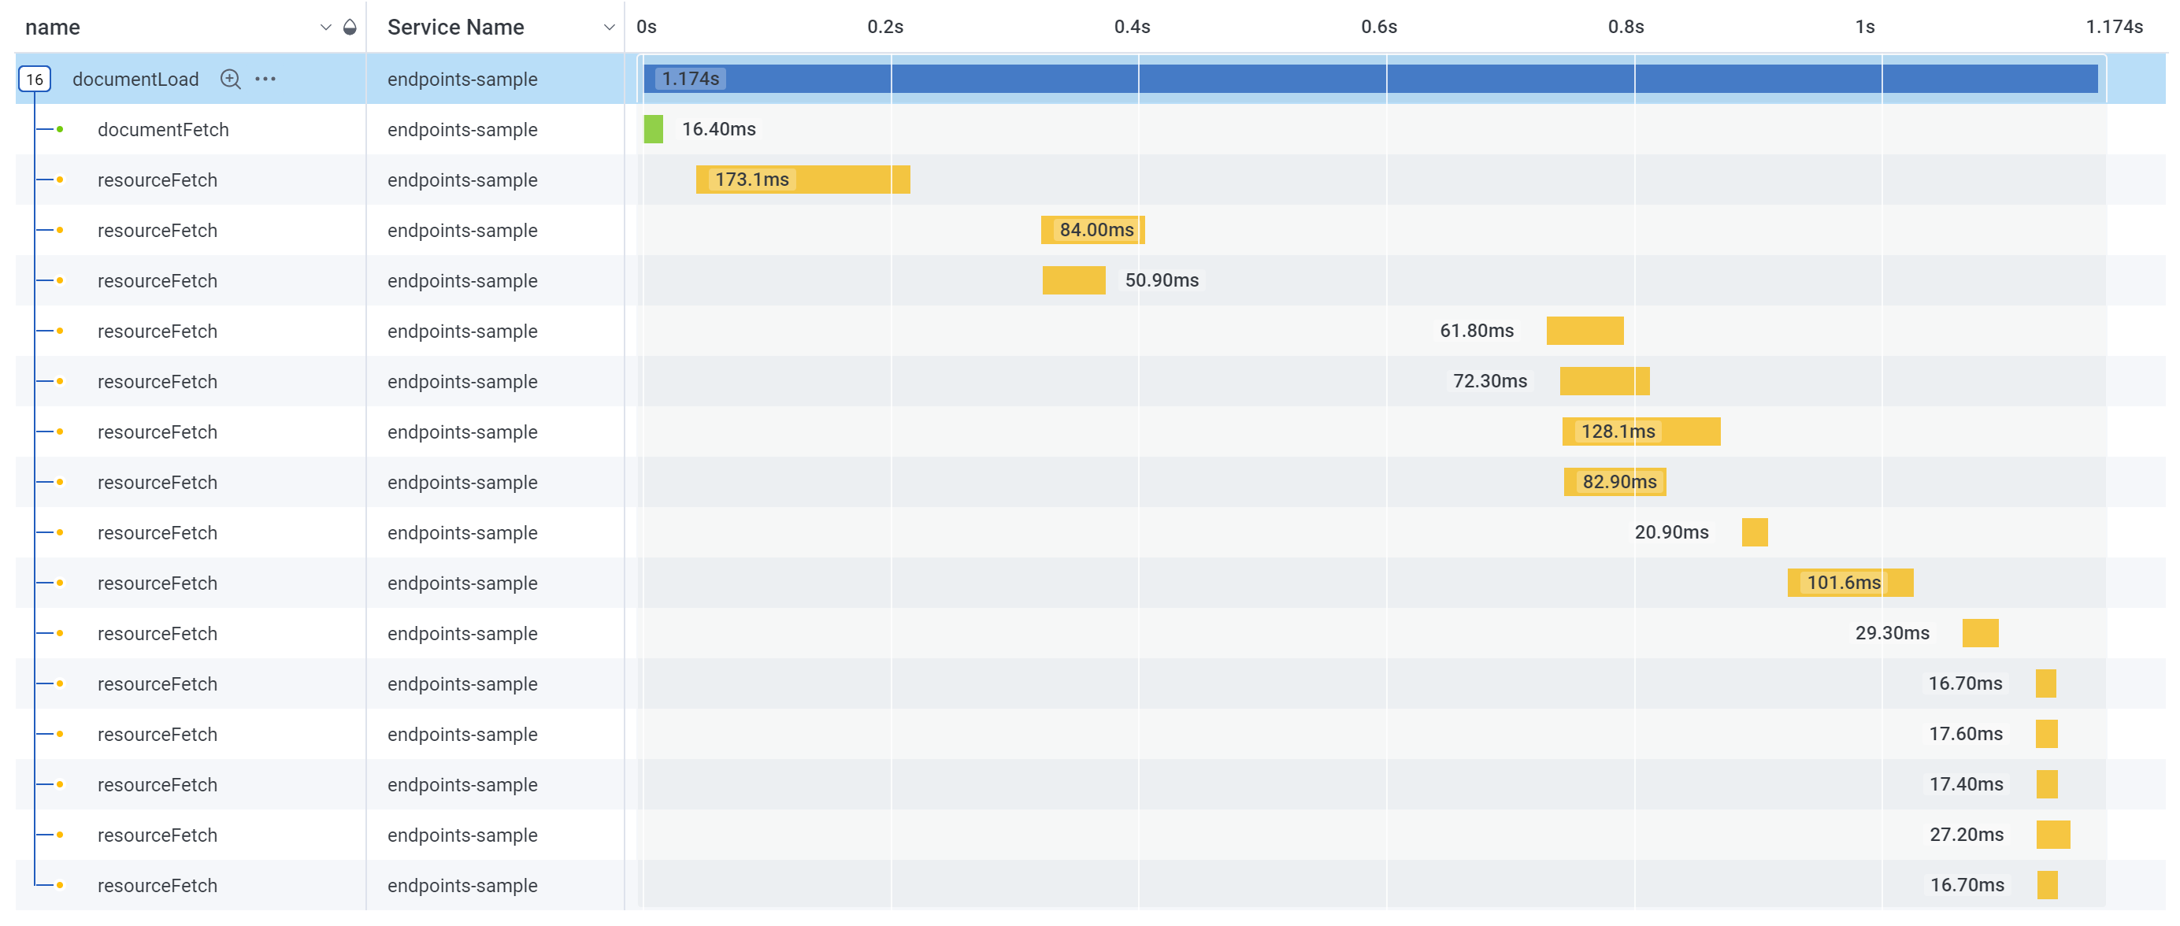Screen dimensions: 2180x926
Task: Select resourceFetch name in 173.1ms row
Action: coord(158,180)
